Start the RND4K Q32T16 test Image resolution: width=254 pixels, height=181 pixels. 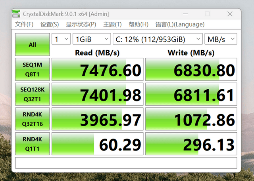(x=33, y=119)
